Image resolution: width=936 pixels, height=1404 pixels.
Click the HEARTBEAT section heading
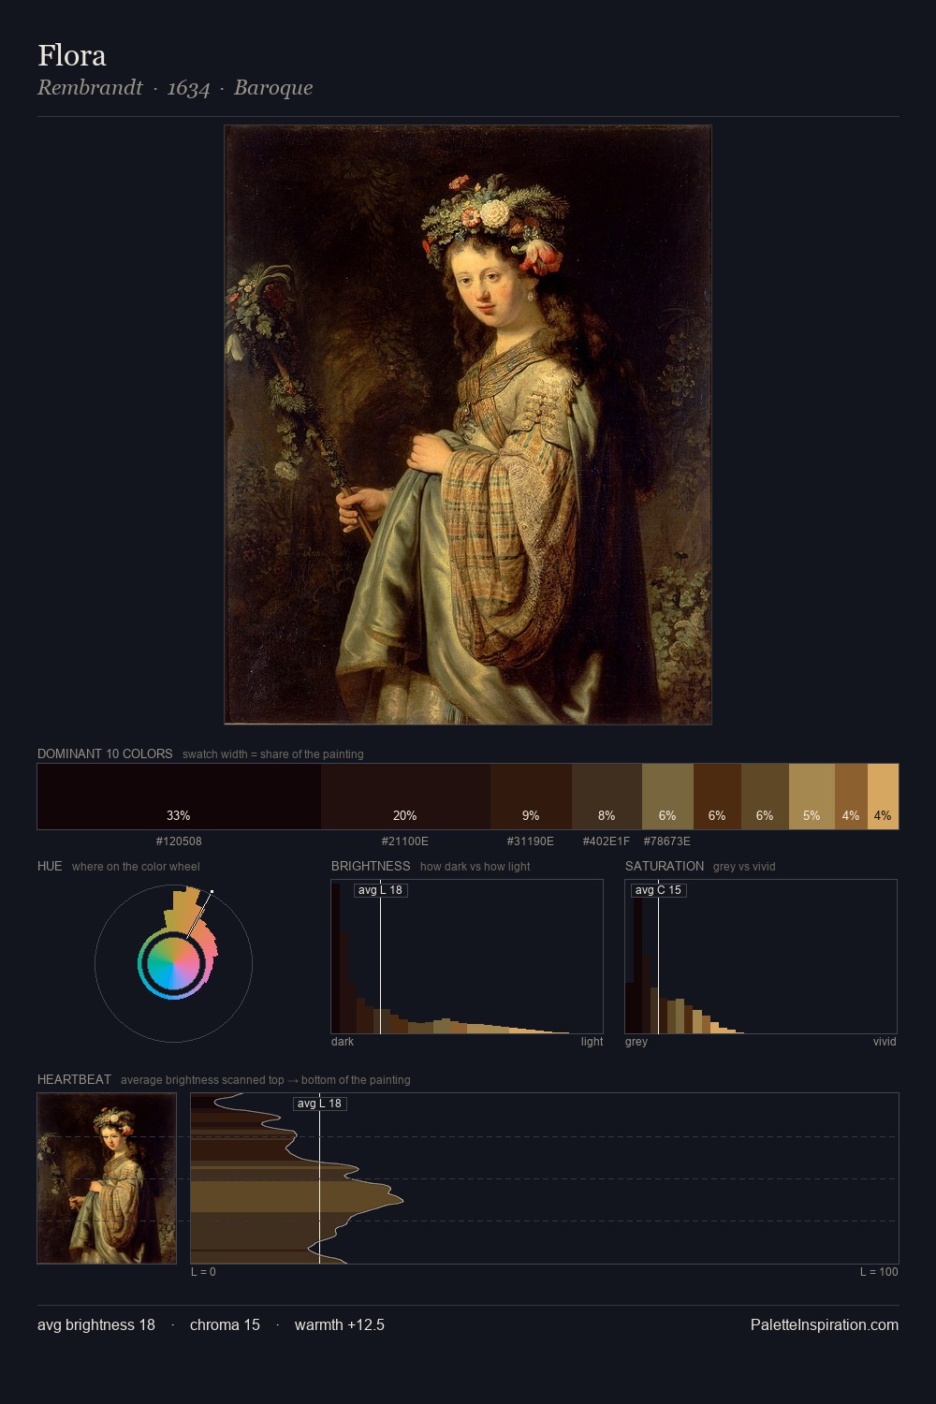point(74,1079)
